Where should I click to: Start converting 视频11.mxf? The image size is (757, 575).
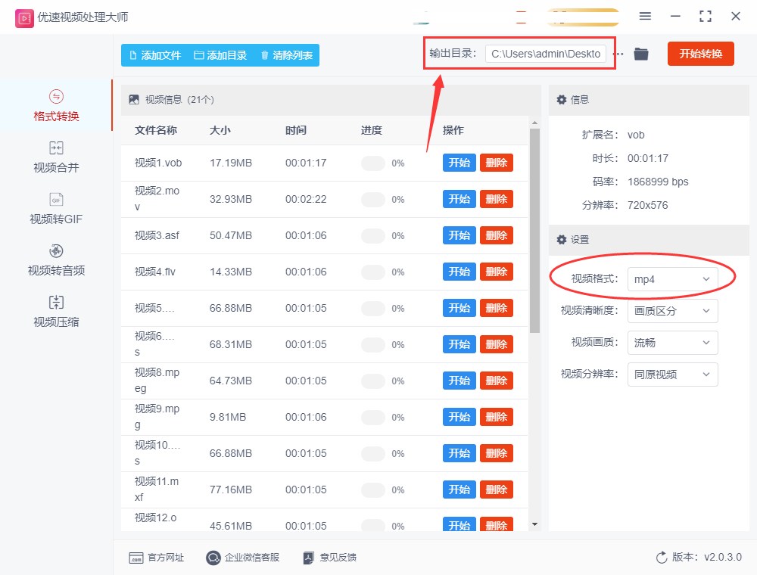coord(459,490)
